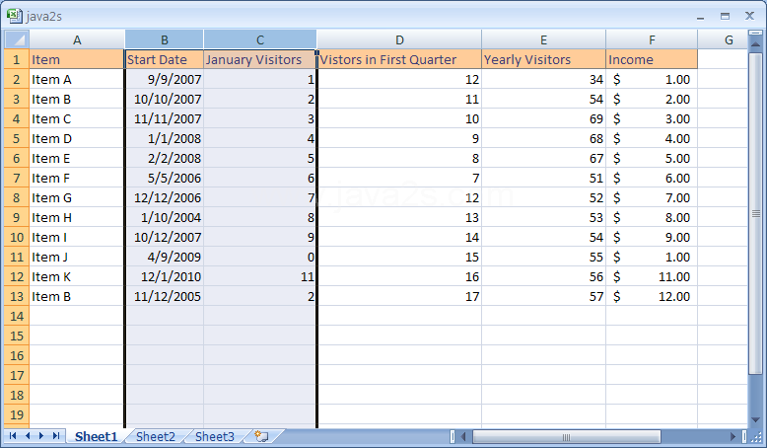This screenshot has height=448, width=767.
Task: Close the java2s workbook window
Action: 749,16
